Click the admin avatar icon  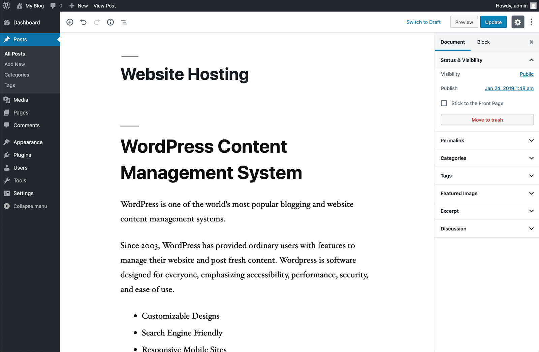click(x=533, y=6)
